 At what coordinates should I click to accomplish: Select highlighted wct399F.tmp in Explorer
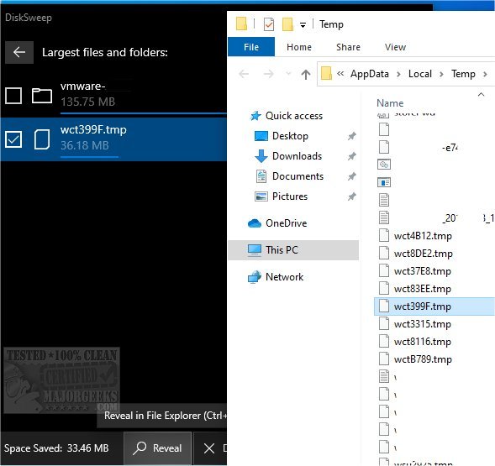pos(434,306)
